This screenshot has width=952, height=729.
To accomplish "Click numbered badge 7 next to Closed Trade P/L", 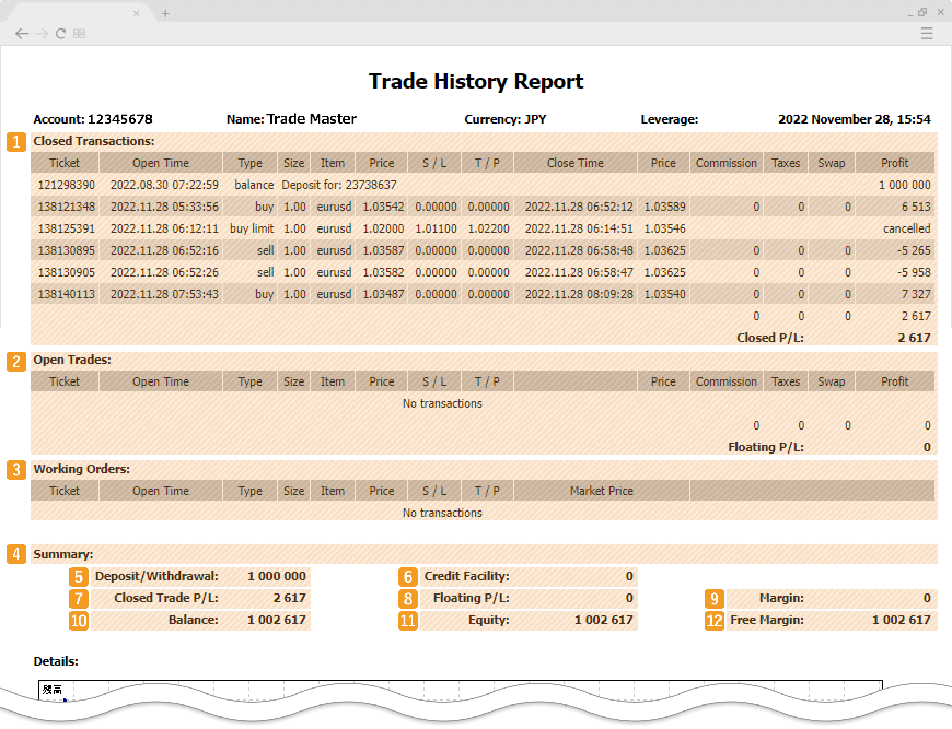I will (78, 598).
